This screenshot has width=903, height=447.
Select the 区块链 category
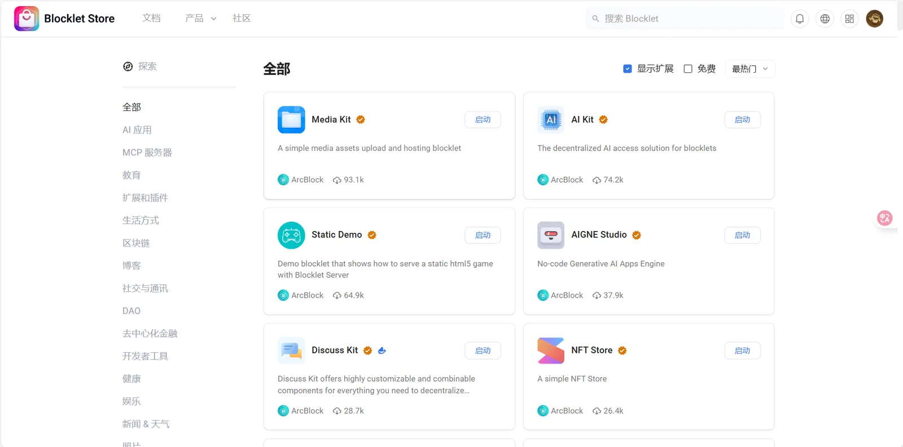(x=136, y=243)
